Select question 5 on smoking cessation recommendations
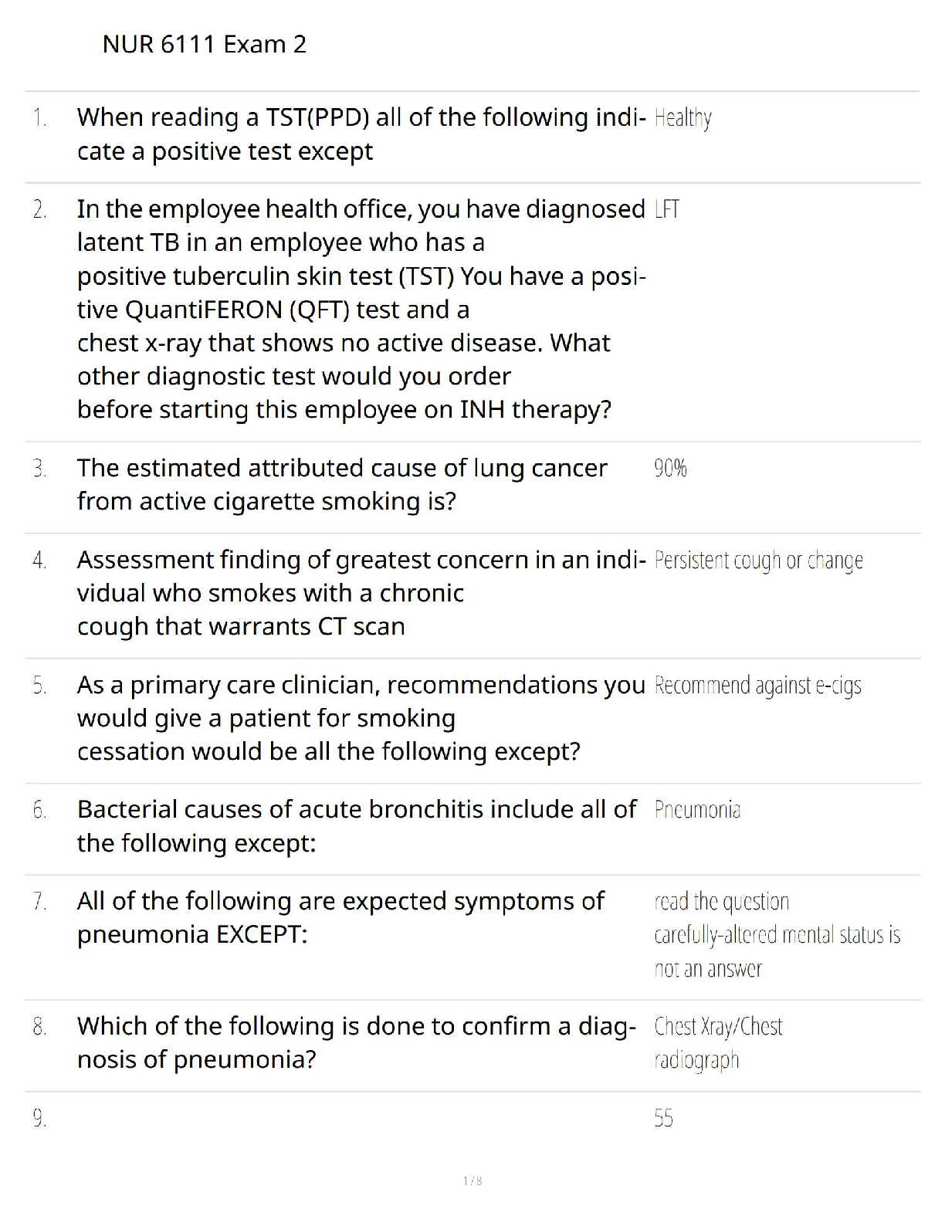The image size is (945, 1223). (x=361, y=718)
